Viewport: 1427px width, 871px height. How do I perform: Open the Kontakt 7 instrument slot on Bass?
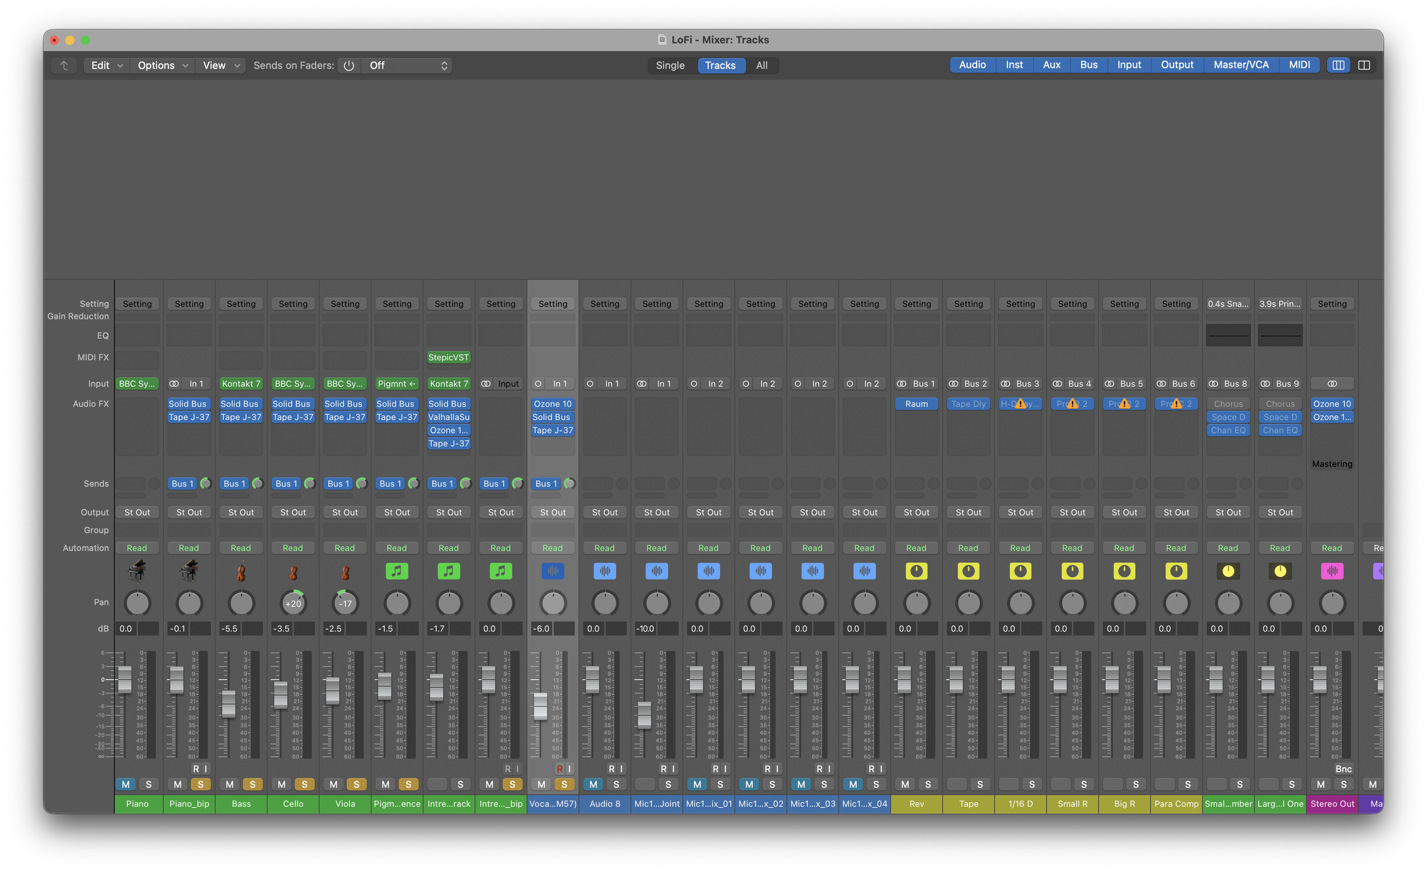pos(241,384)
